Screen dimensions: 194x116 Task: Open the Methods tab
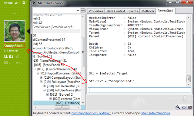(x=148, y=11)
